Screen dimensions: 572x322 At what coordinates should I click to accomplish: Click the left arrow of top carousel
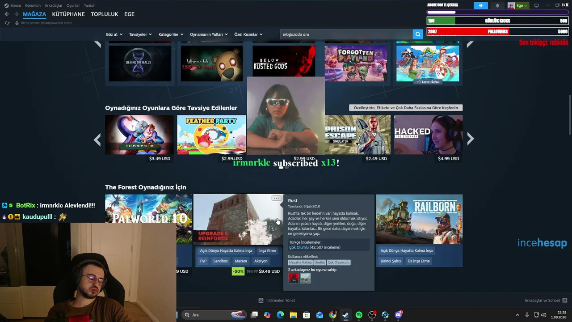98,44
